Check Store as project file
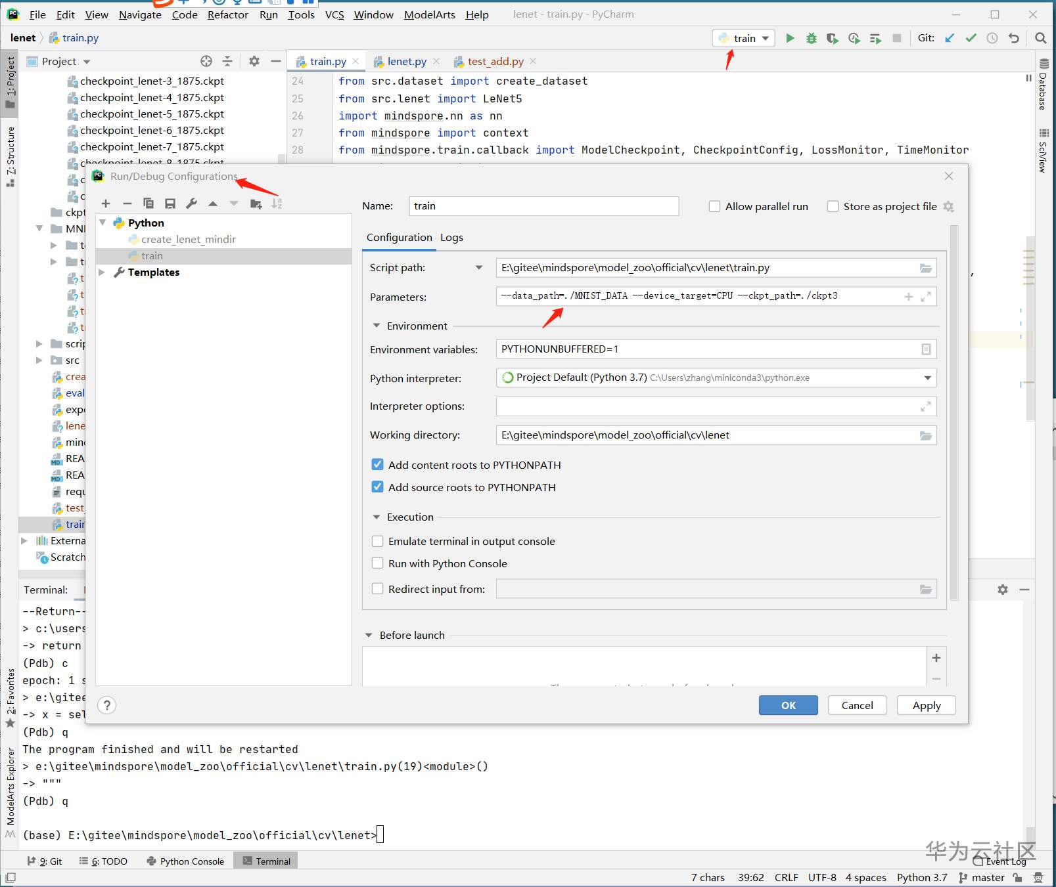The width and height of the screenshot is (1056, 887). pyautogui.click(x=833, y=206)
